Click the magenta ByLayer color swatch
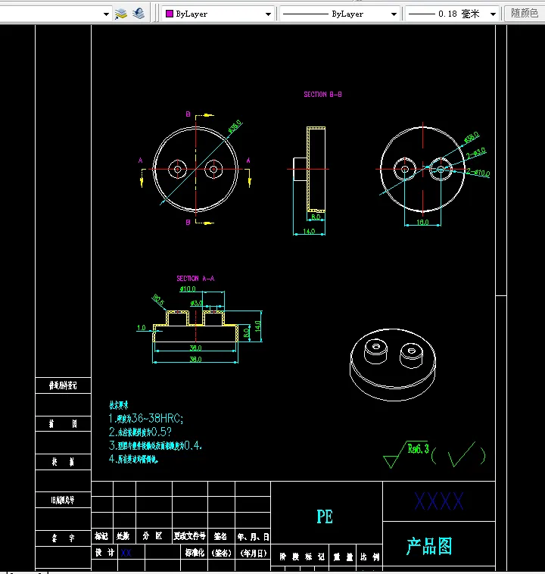Image resolution: width=545 pixels, height=574 pixels. point(170,14)
